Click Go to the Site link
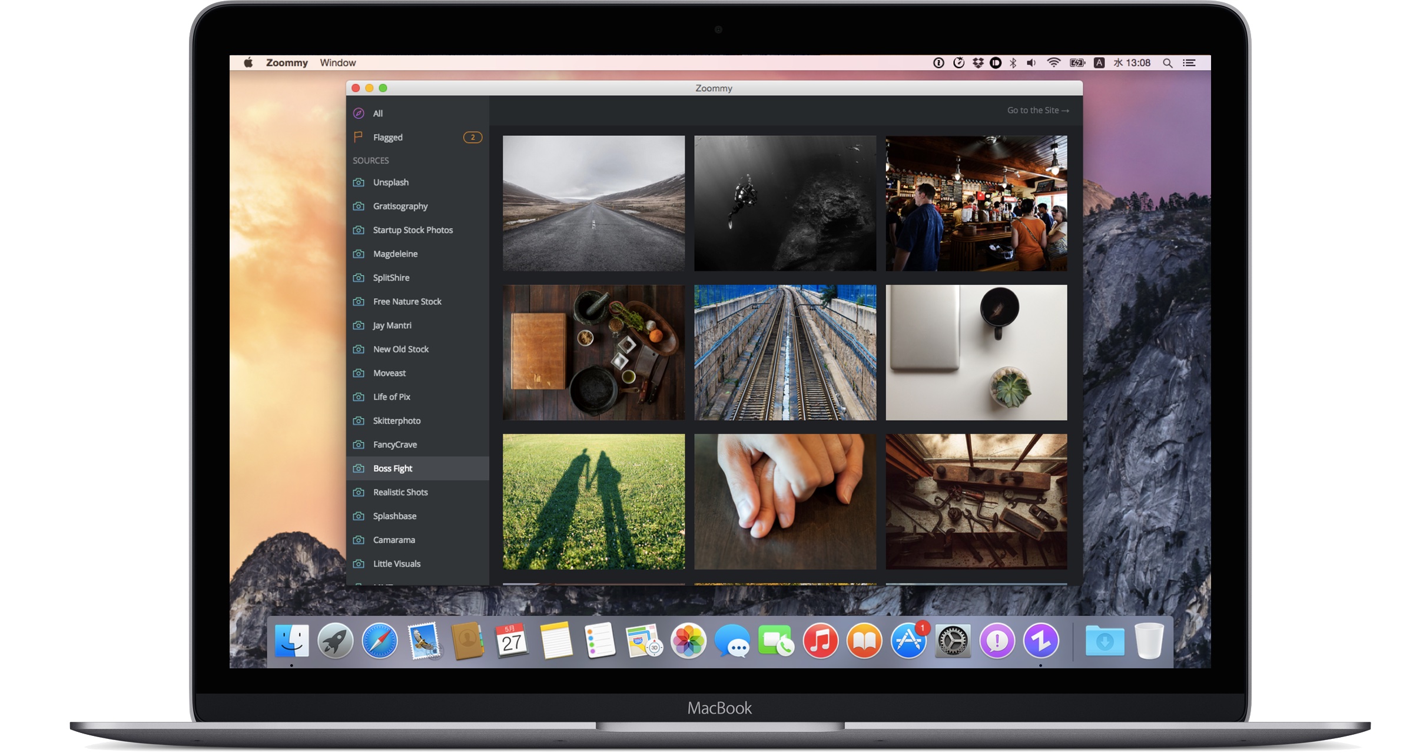The width and height of the screenshot is (1413, 753). point(1037,111)
